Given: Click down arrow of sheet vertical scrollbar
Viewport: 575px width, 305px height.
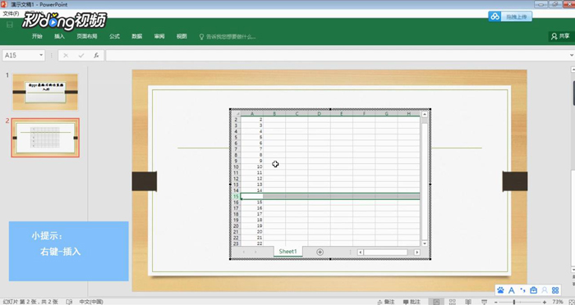Looking at the screenshot, I should [x=425, y=244].
